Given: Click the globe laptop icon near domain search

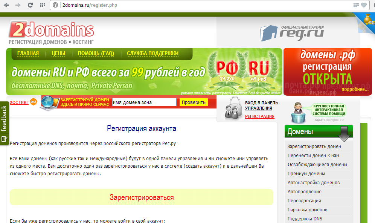Looking at the screenshot, I should (49, 103).
